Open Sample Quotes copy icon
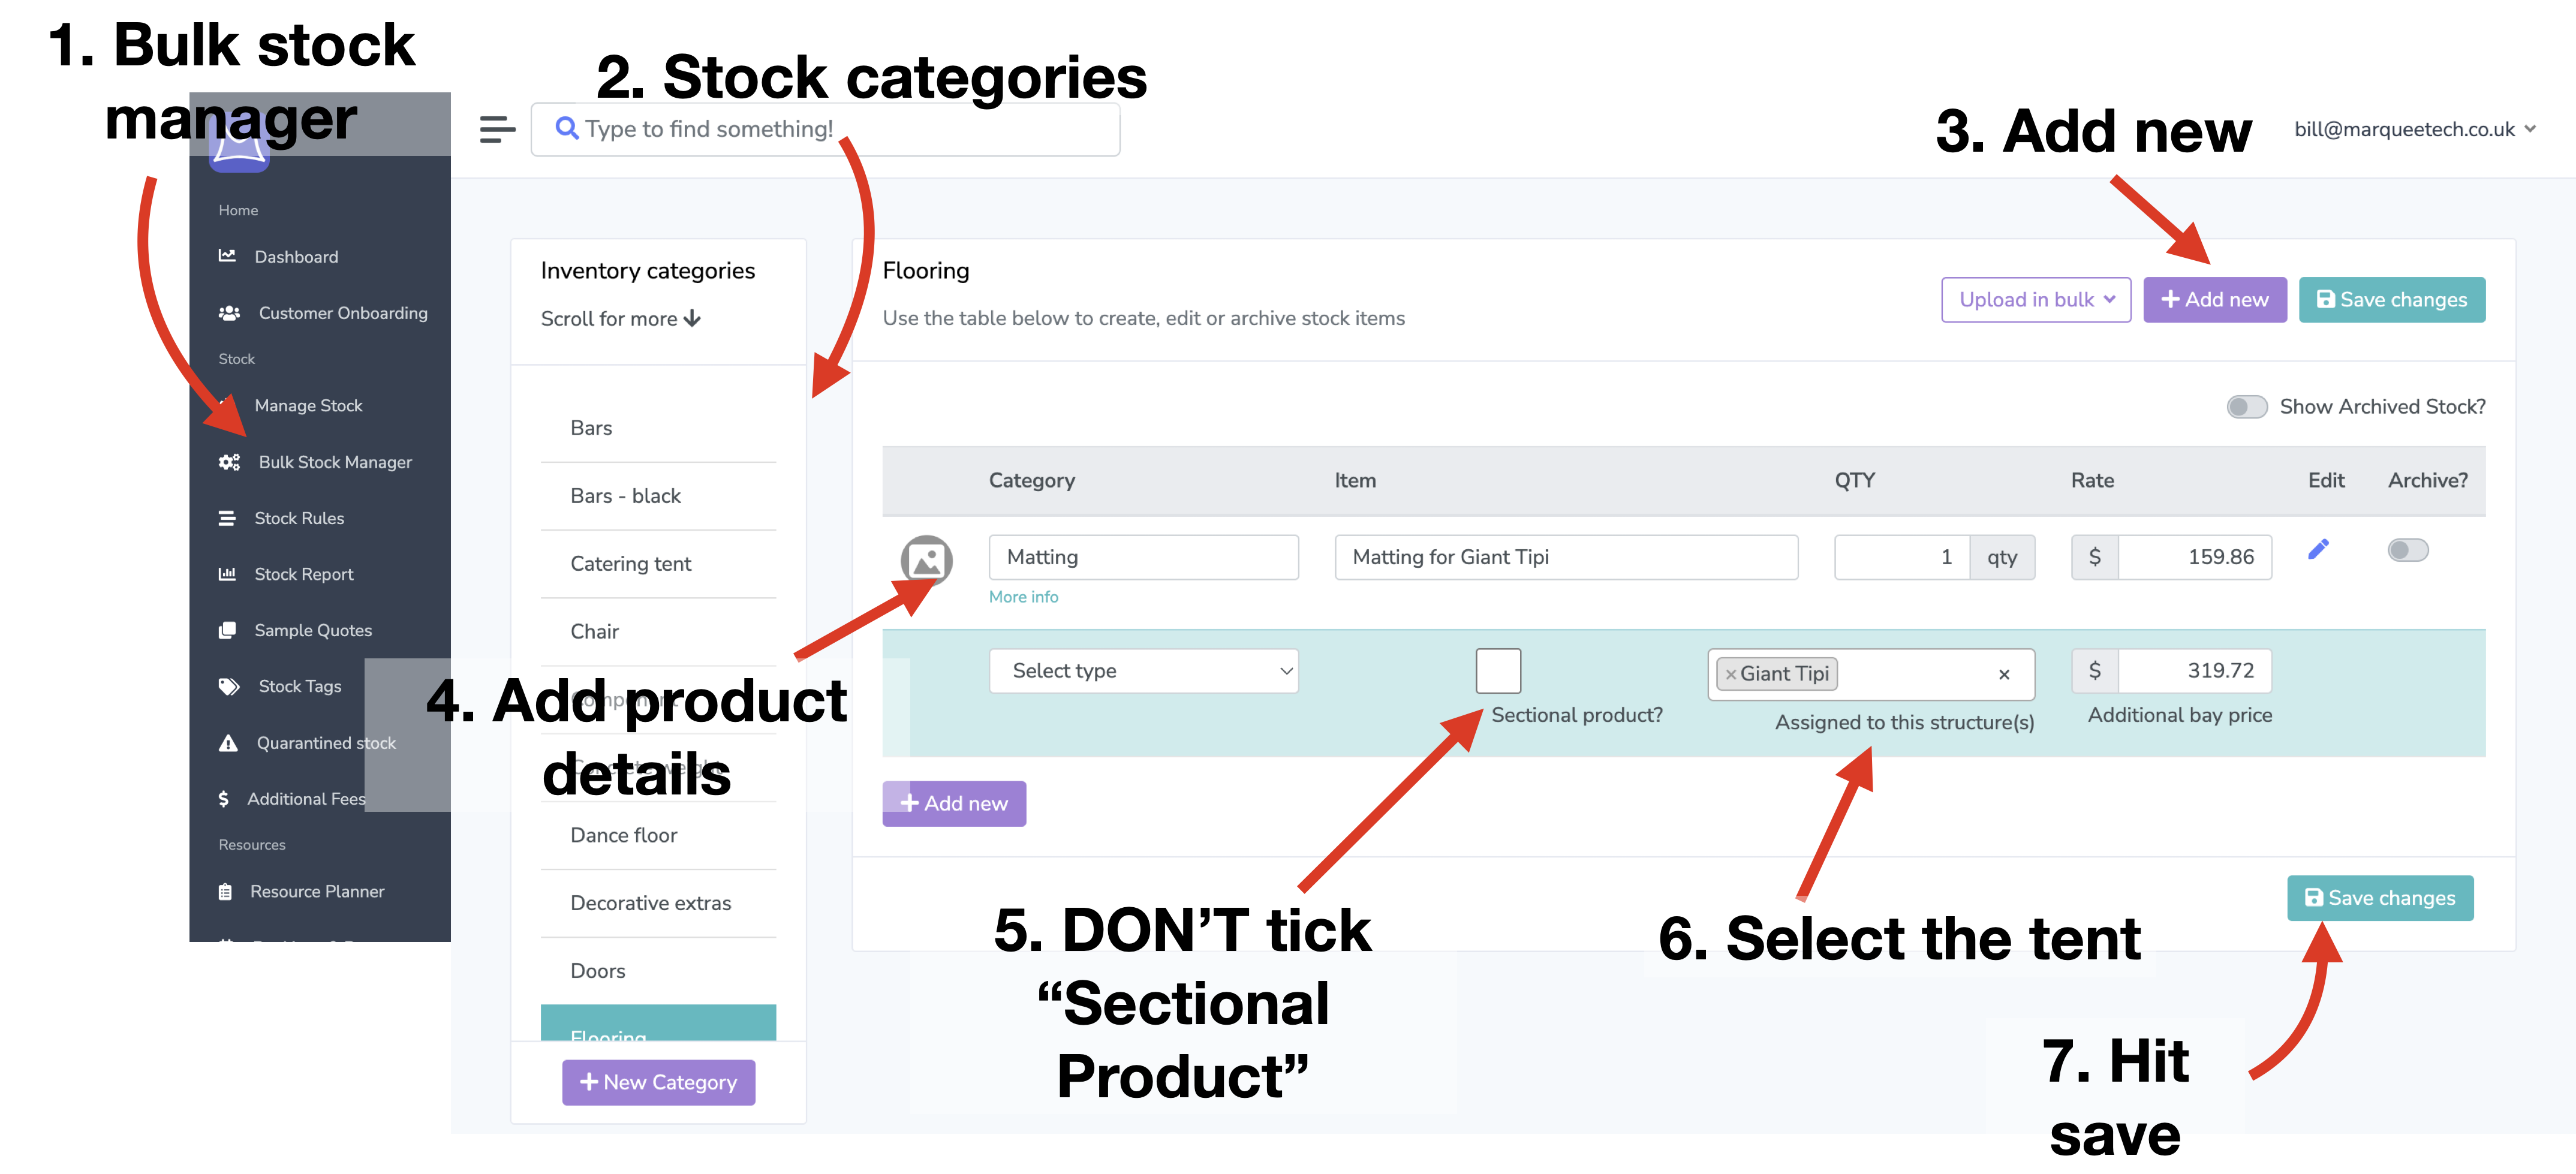Screen dimensions: 2576x1174 pyautogui.click(x=227, y=630)
